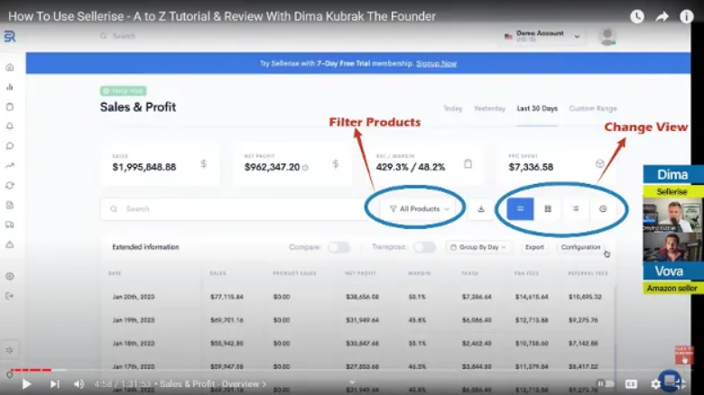Expand the Demo Account dropdown
Viewport: 704px width, 395px height.
coord(542,36)
